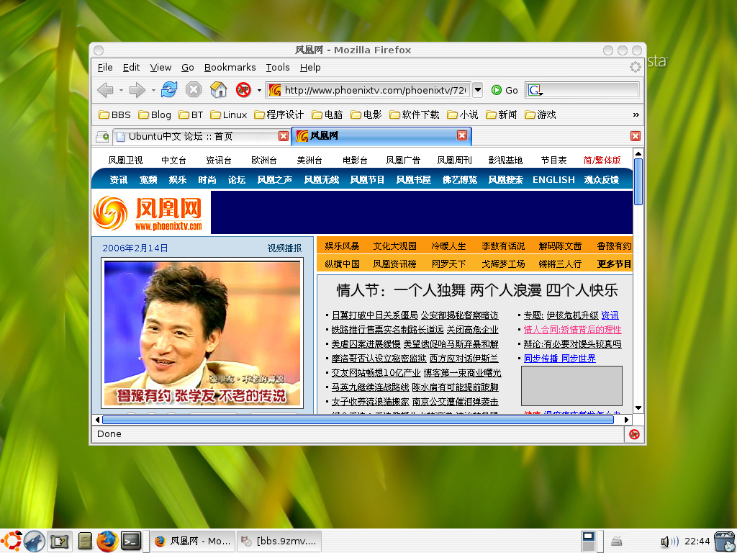Reload the current page
Viewport: 737px width, 553px height.
point(169,89)
